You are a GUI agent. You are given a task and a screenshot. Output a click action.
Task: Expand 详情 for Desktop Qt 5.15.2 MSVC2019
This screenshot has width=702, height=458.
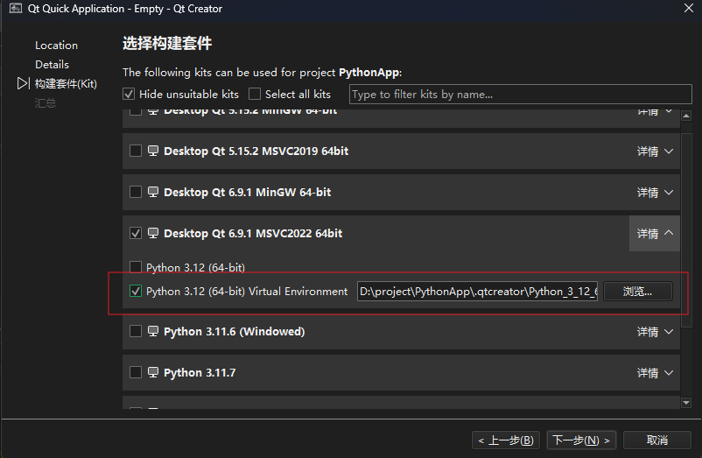coord(655,151)
